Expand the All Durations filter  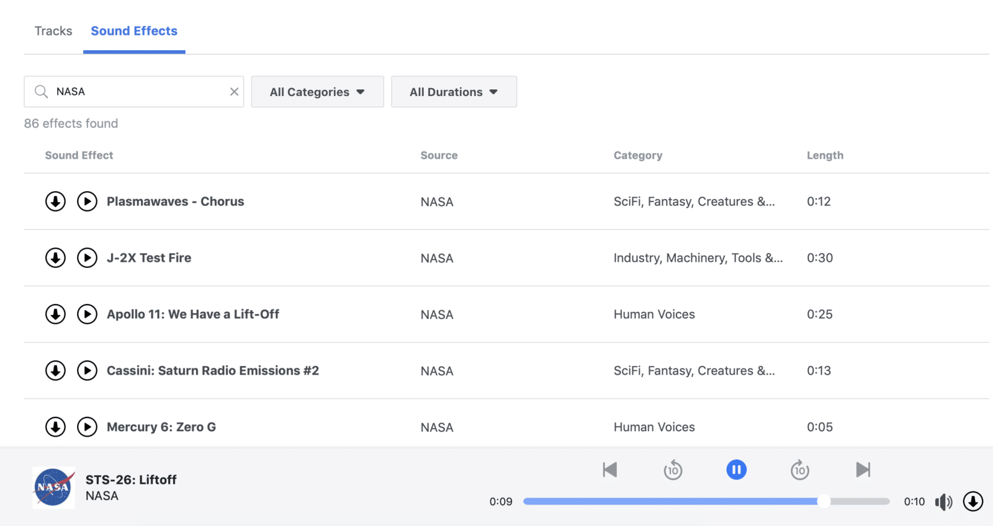point(454,92)
